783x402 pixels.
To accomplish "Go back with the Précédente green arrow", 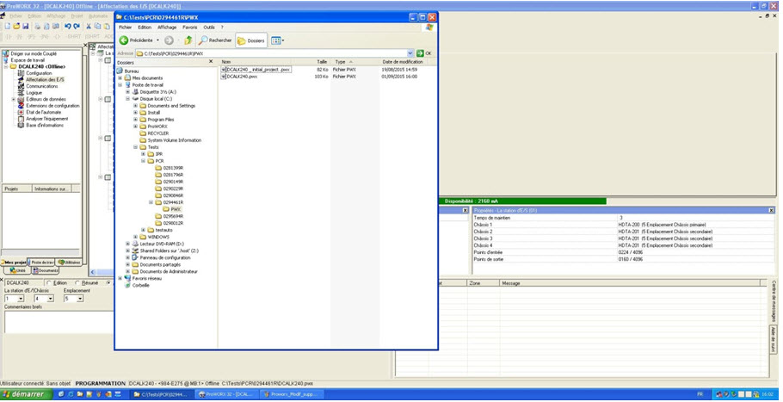I will click(x=124, y=40).
